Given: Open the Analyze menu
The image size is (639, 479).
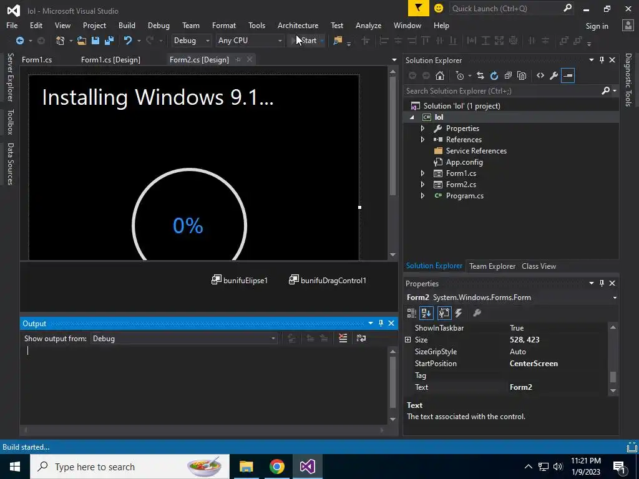Looking at the screenshot, I should [x=368, y=25].
